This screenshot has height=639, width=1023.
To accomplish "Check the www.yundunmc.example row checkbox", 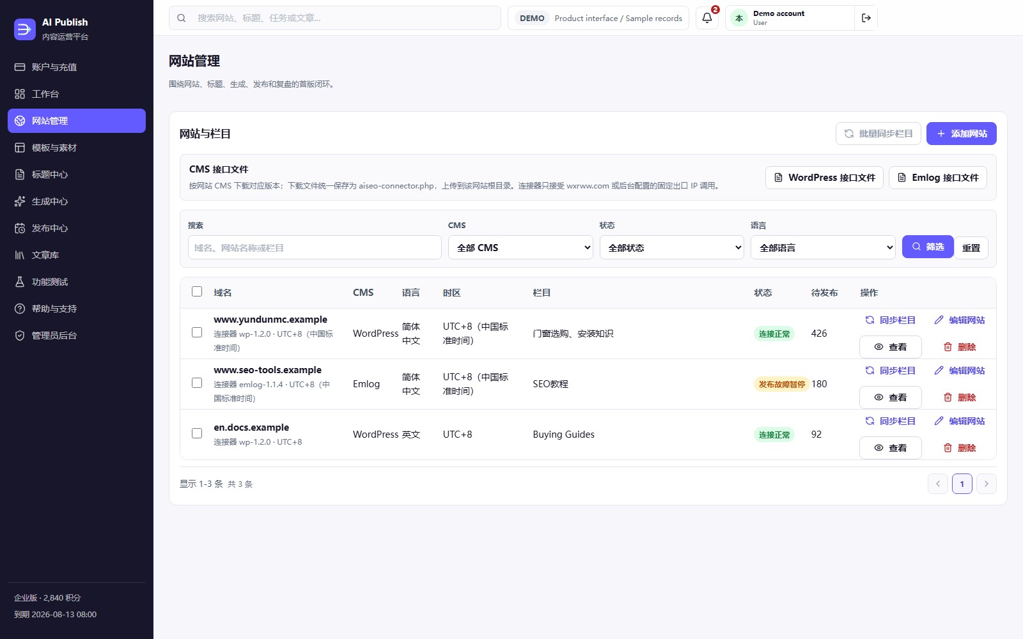I will pyautogui.click(x=197, y=332).
